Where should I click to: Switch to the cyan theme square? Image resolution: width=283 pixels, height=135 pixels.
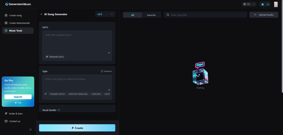[x=263, y=4]
